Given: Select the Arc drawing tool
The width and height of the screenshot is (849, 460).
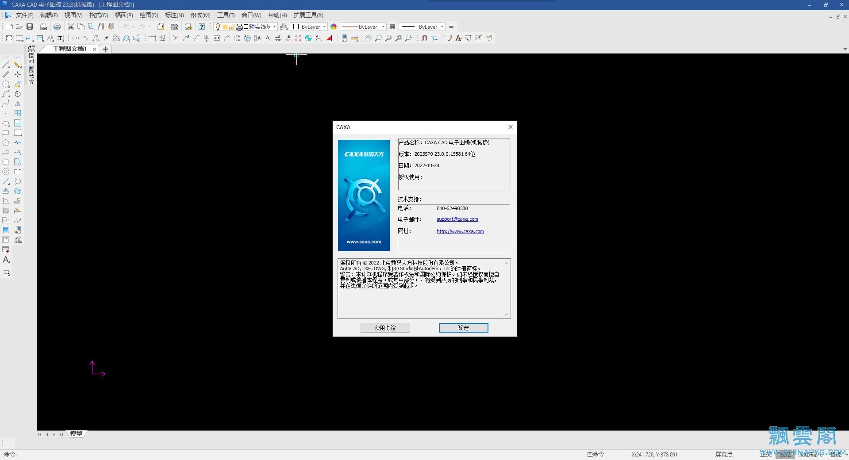Looking at the screenshot, I should (6, 94).
